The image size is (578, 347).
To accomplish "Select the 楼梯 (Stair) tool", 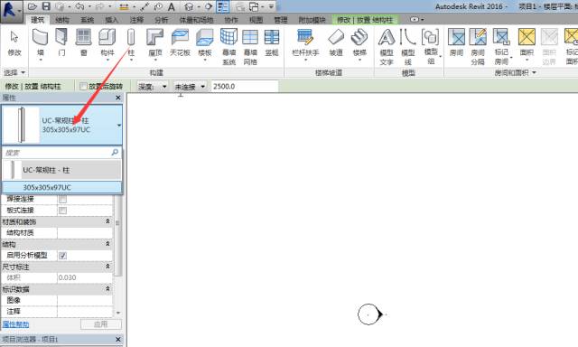I will [359, 44].
